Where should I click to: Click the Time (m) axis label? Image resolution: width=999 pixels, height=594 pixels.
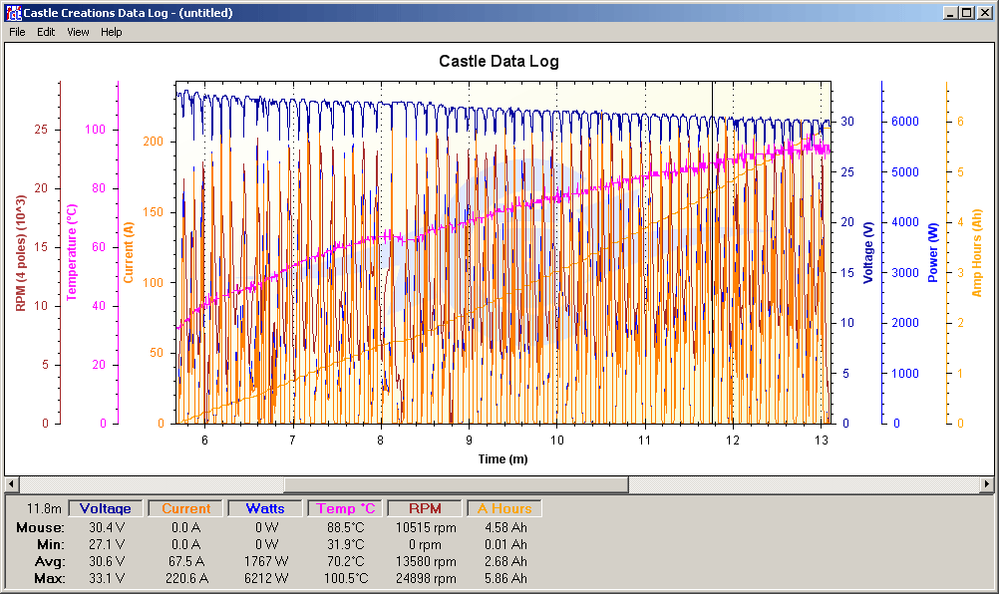(502, 459)
